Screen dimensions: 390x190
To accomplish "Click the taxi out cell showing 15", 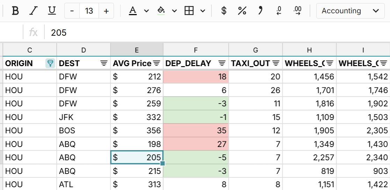I will [256, 117].
